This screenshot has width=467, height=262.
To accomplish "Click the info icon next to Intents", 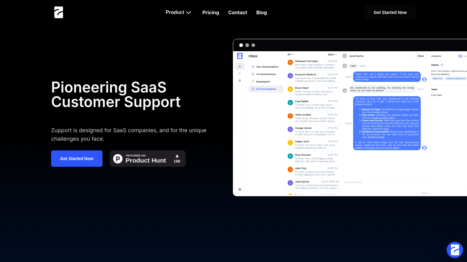I will 442,65.
